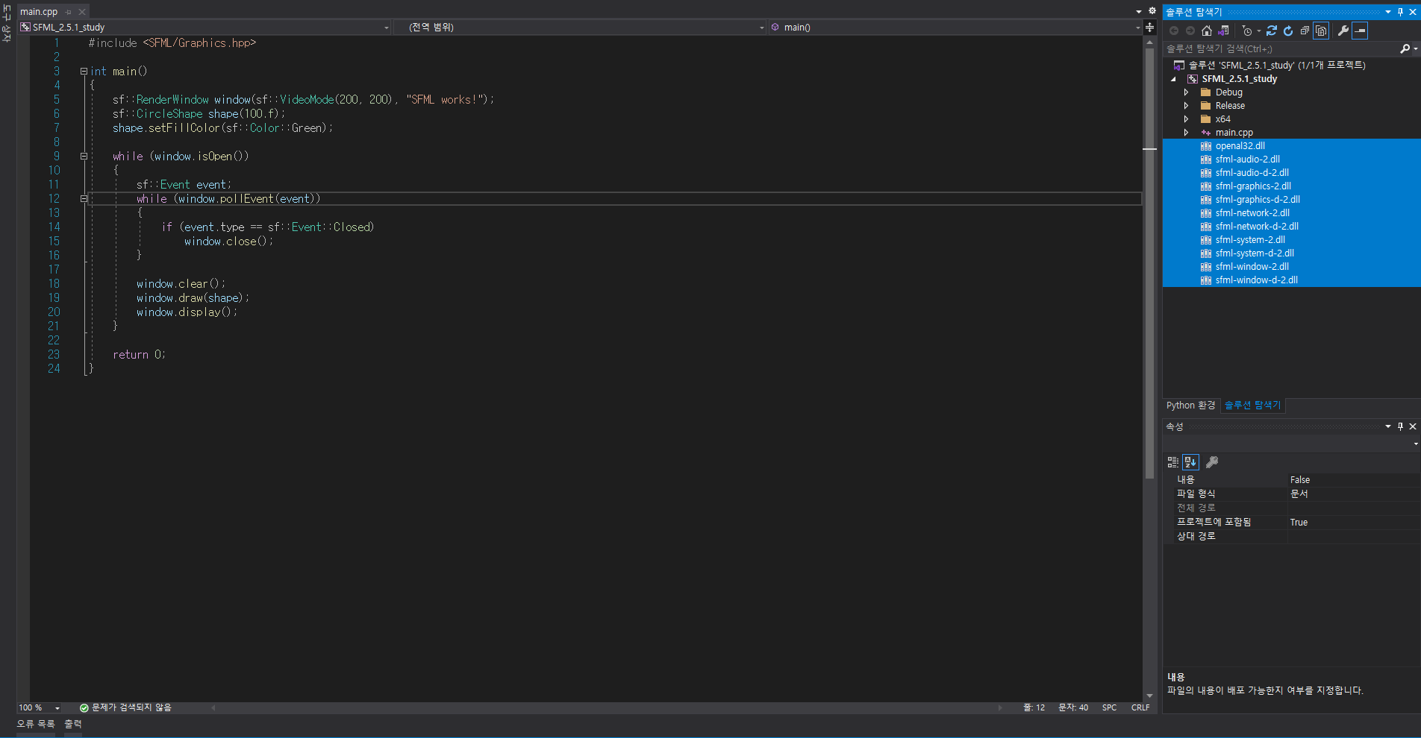Toggle auto-hide pin on Solution Explorer
The width and height of the screenshot is (1421, 738).
tap(1400, 12)
